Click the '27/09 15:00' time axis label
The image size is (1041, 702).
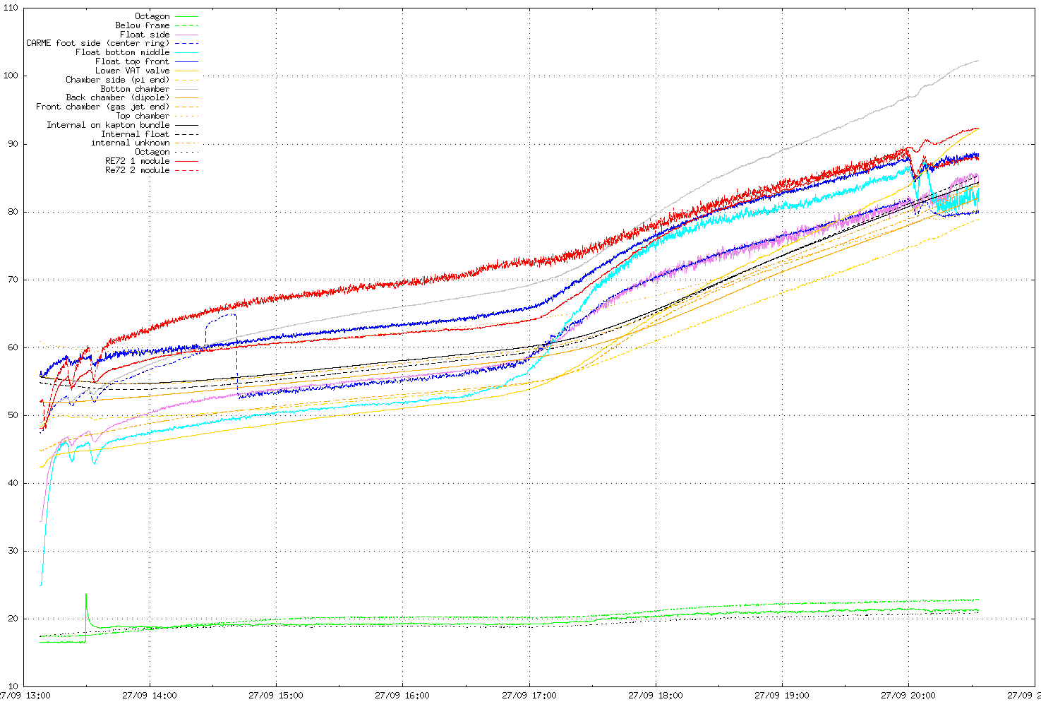pyautogui.click(x=276, y=696)
